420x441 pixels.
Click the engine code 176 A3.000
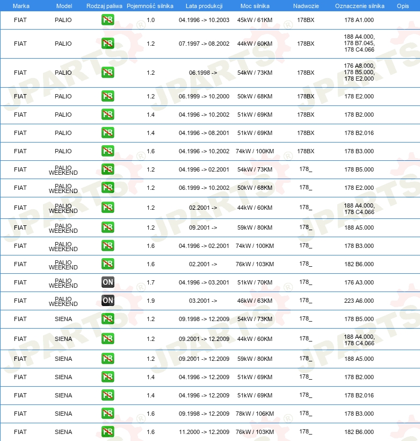point(359,282)
